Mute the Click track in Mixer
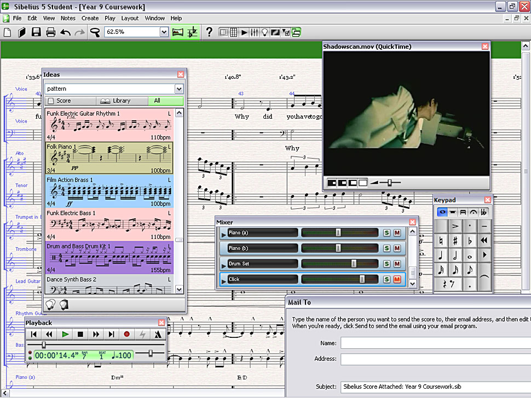 click(x=397, y=279)
